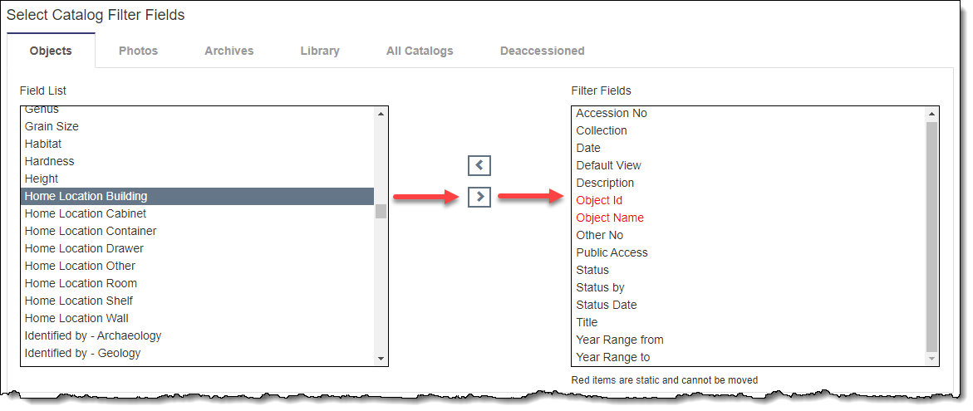Switch to the Archives tab
This screenshot has width=973, height=411.
tap(229, 51)
